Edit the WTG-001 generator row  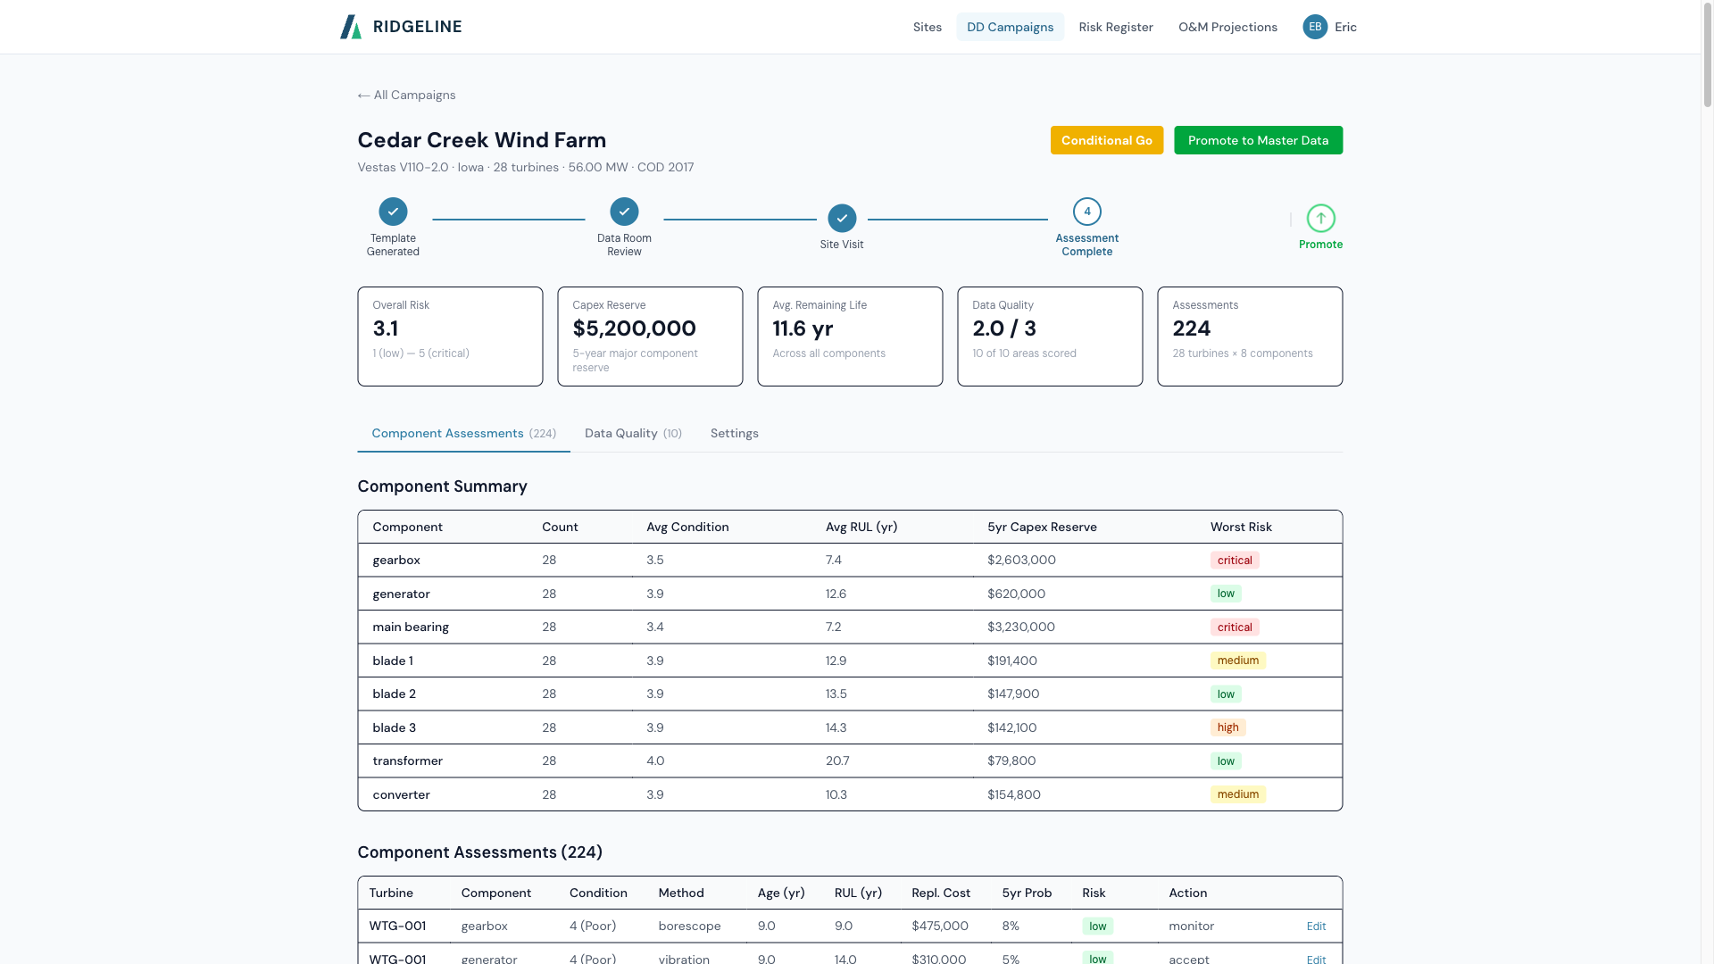(1316, 959)
